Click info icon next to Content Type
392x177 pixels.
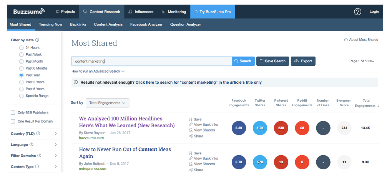[x=37, y=167]
